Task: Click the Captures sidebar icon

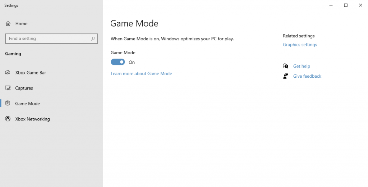Action: point(8,88)
